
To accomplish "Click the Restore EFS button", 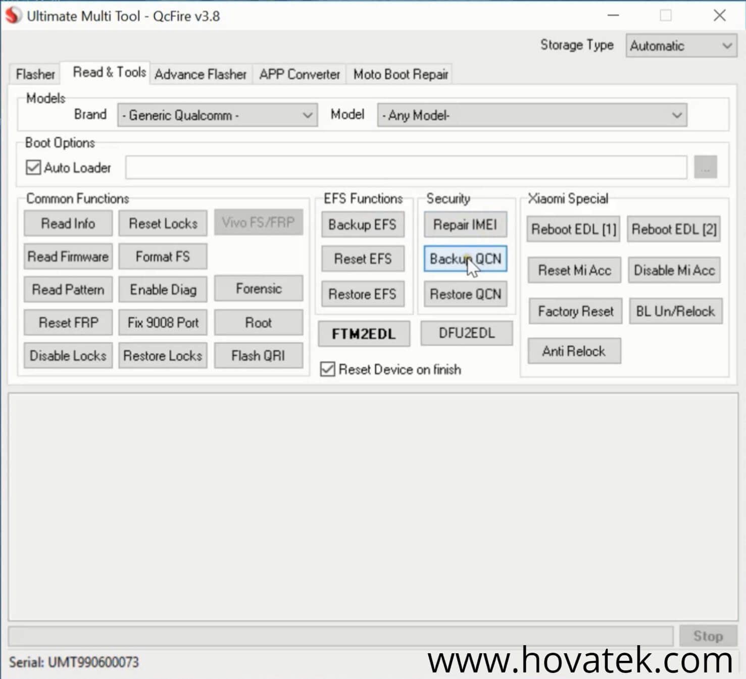I will click(363, 294).
